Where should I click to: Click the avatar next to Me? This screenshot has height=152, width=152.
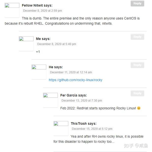(x=26, y=44)
